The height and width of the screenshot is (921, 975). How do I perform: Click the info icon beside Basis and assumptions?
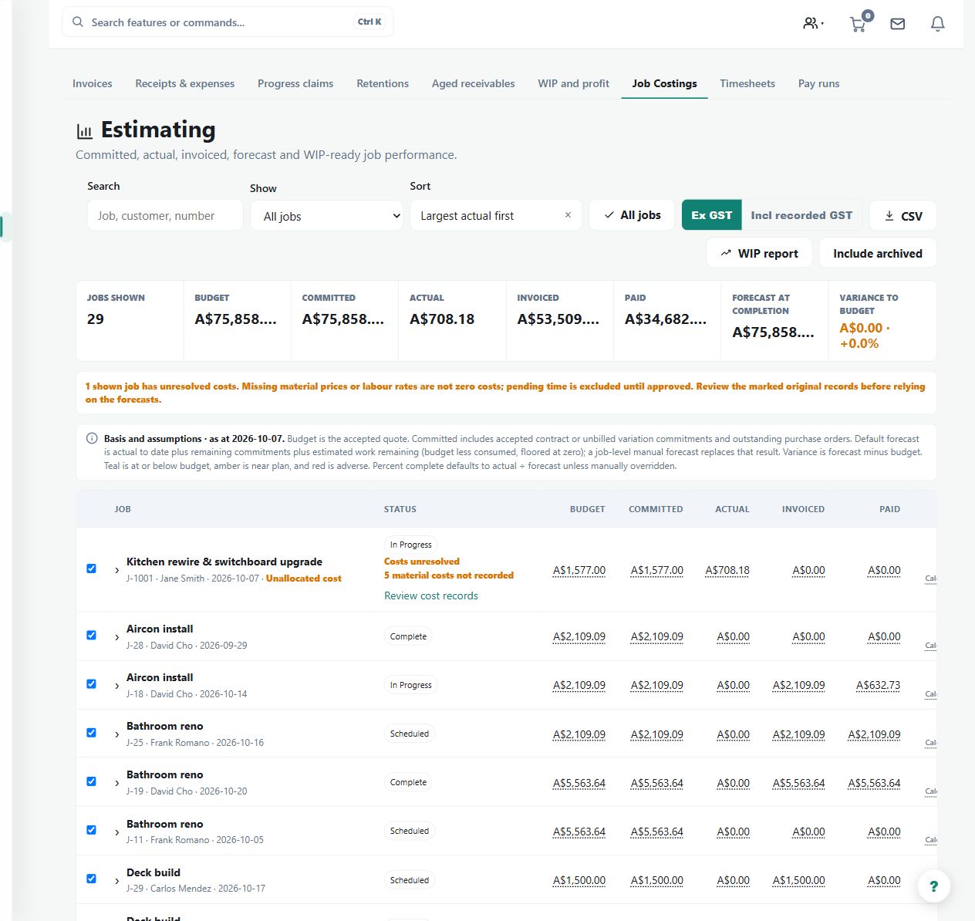[x=92, y=438]
